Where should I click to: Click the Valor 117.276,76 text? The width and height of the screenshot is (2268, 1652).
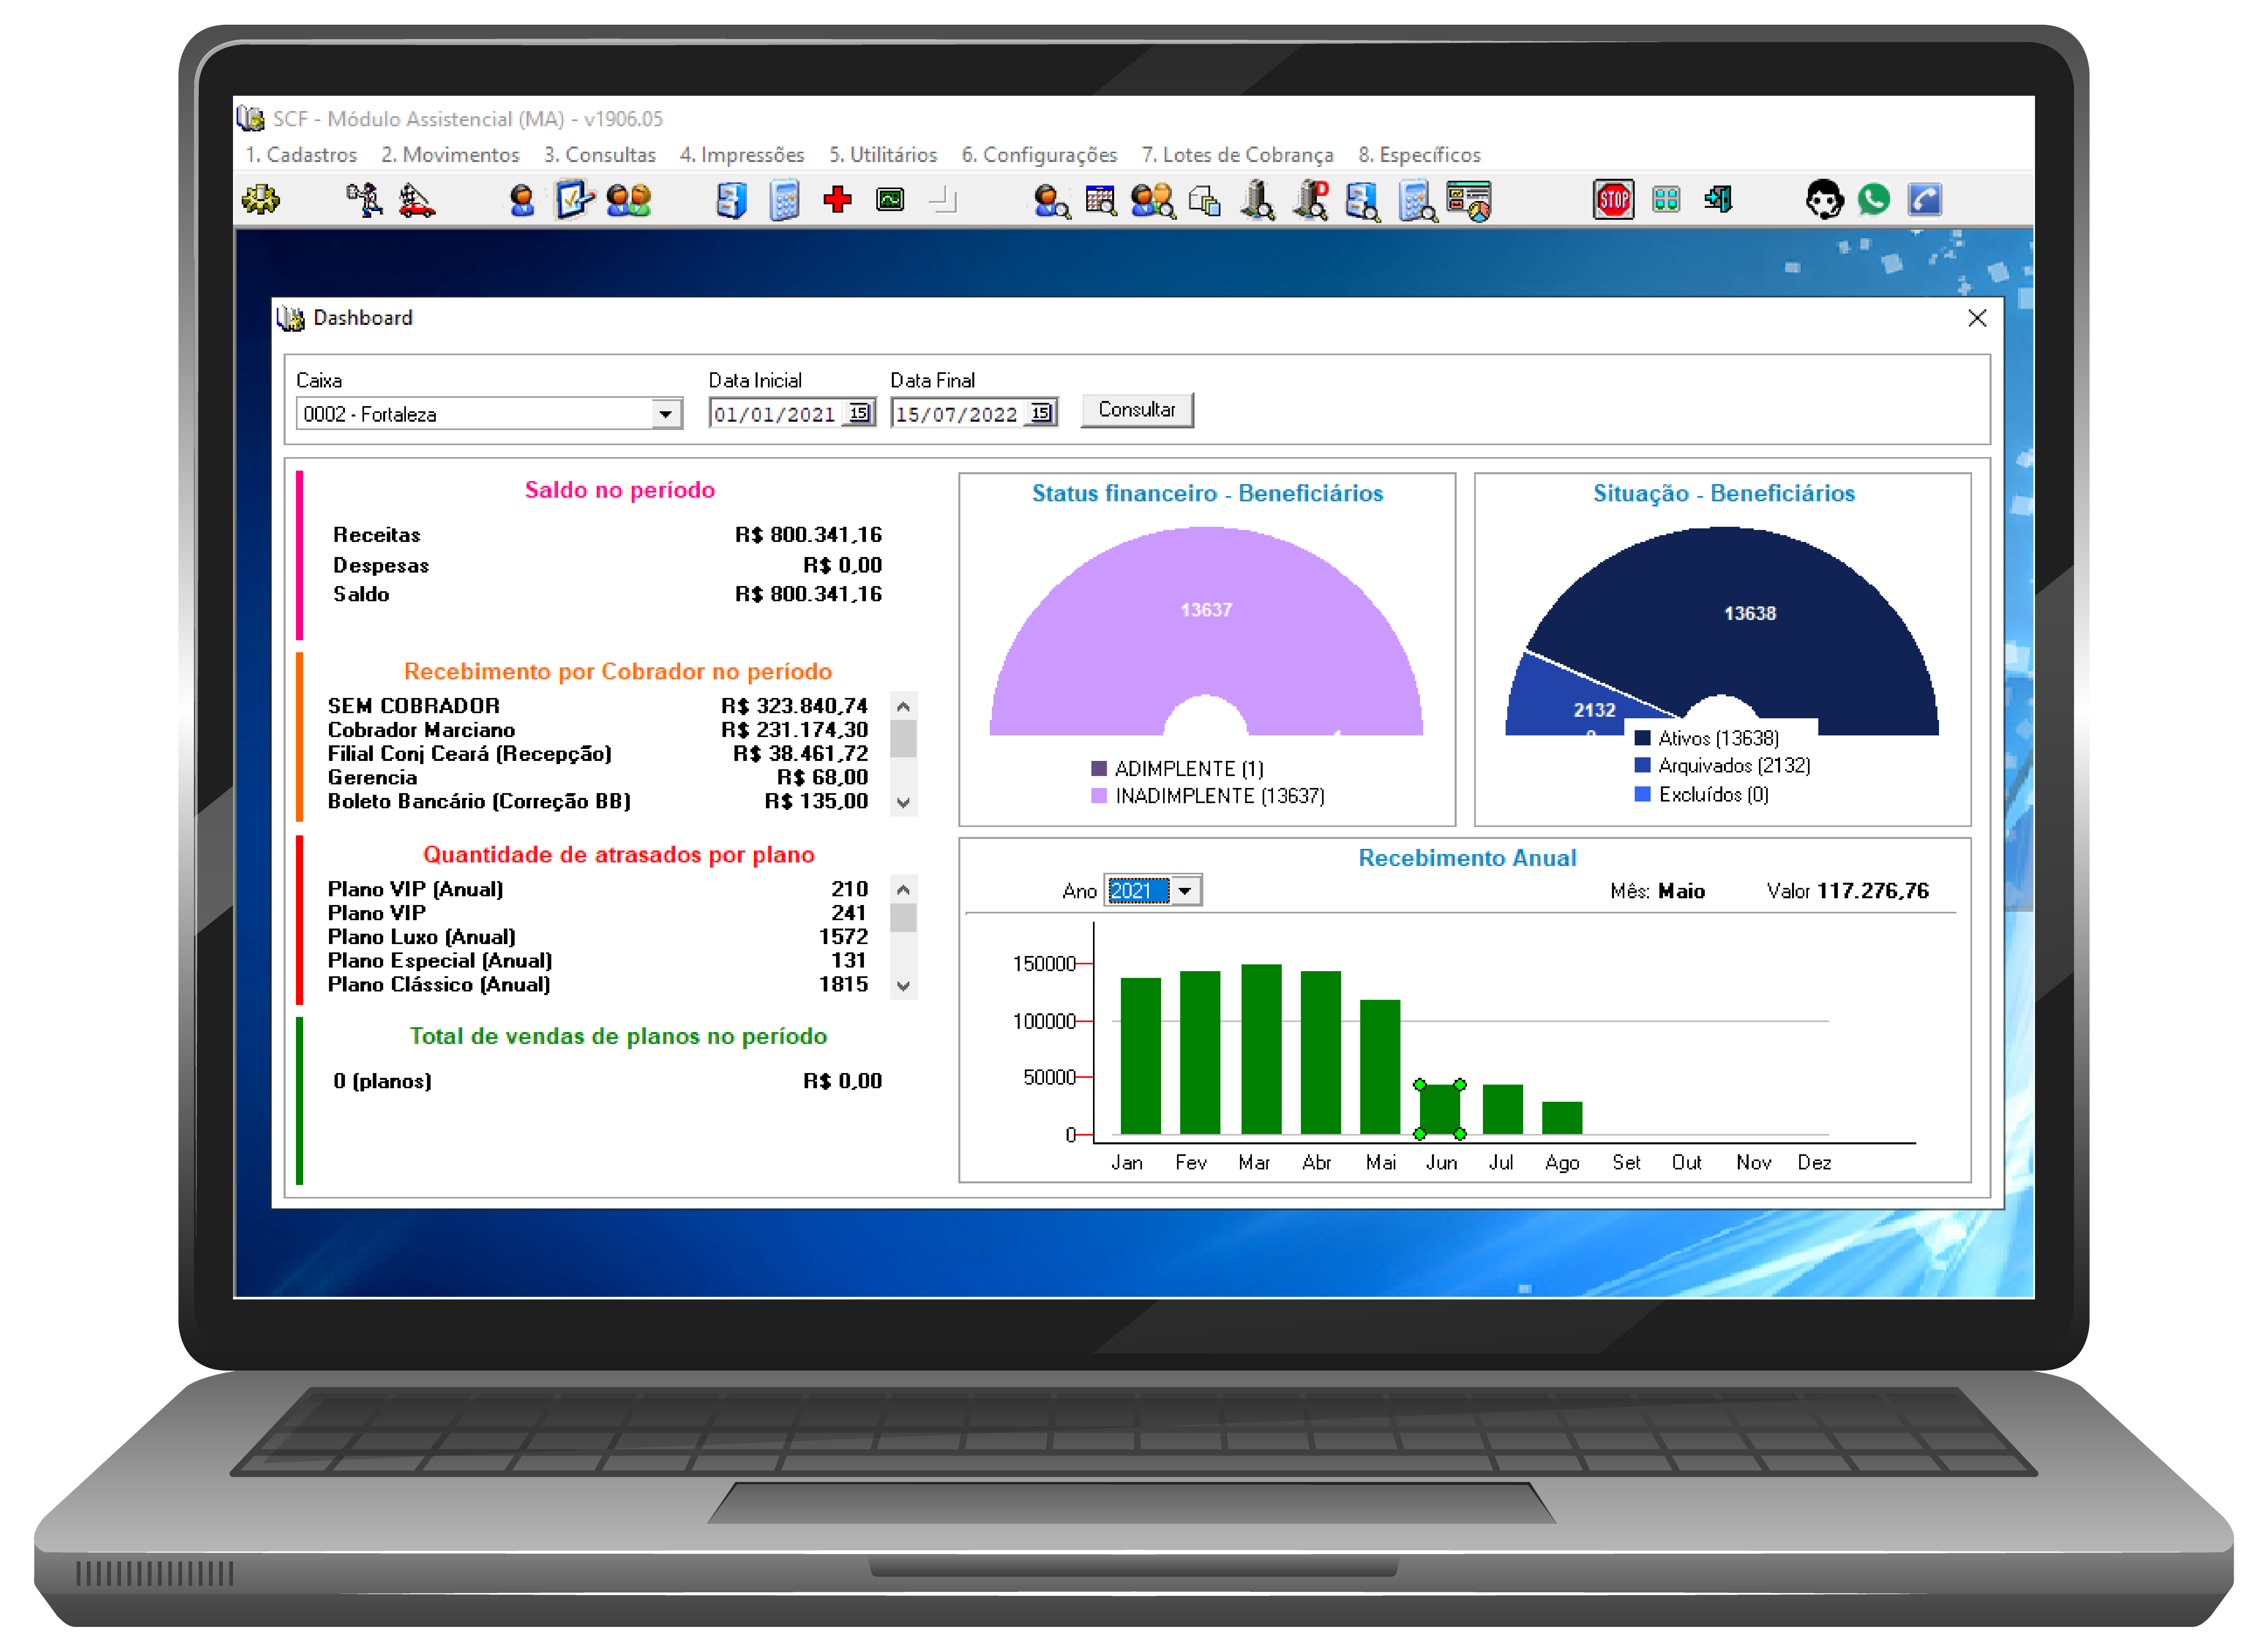[1848, 891]
